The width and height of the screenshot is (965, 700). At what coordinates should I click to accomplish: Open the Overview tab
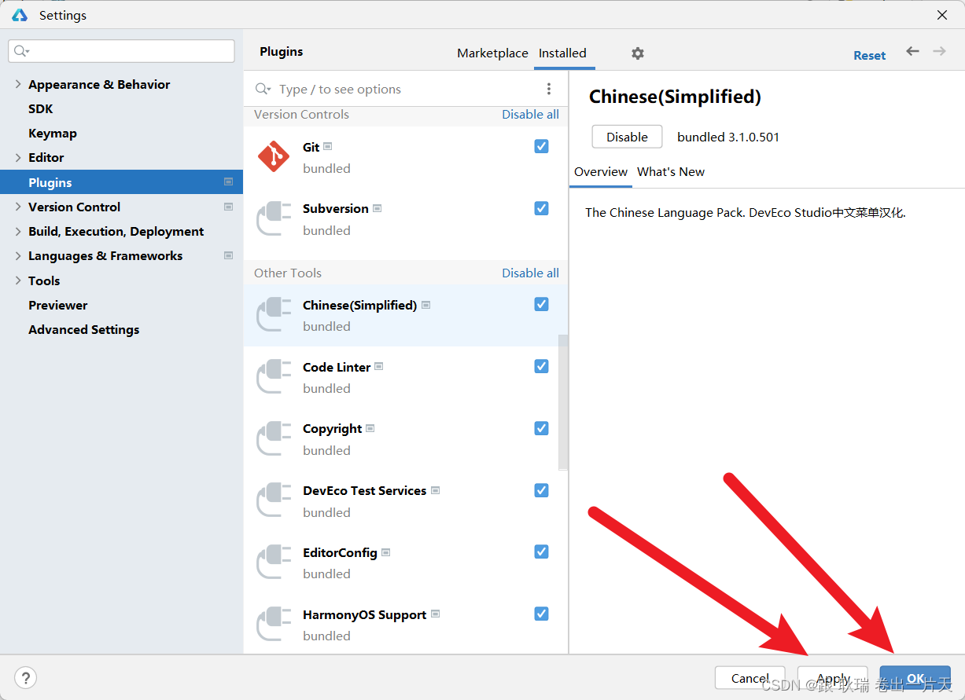tap(601, 171)
